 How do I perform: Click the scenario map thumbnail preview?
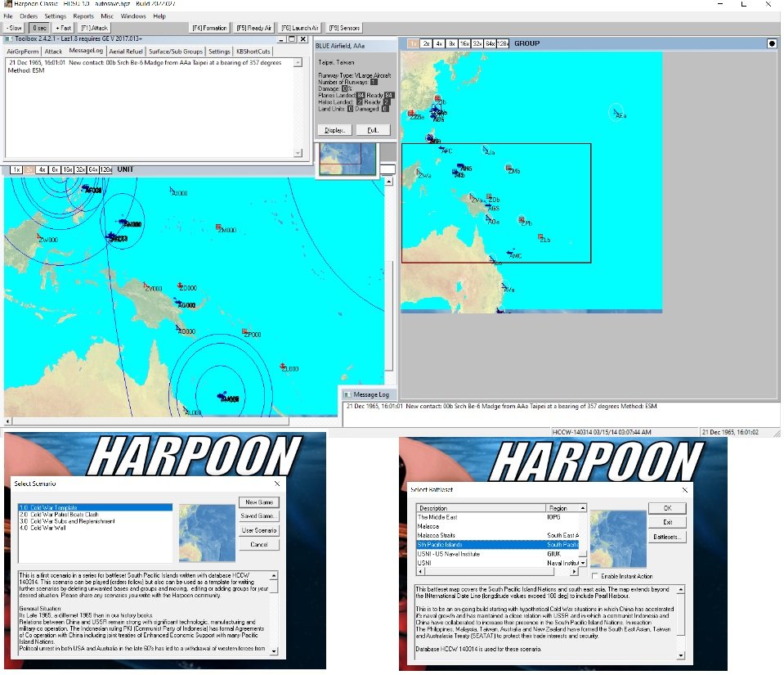(x=206, y=532)
